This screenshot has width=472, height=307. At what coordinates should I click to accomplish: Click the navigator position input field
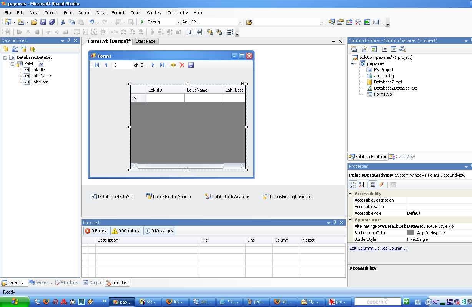point(122,65)
